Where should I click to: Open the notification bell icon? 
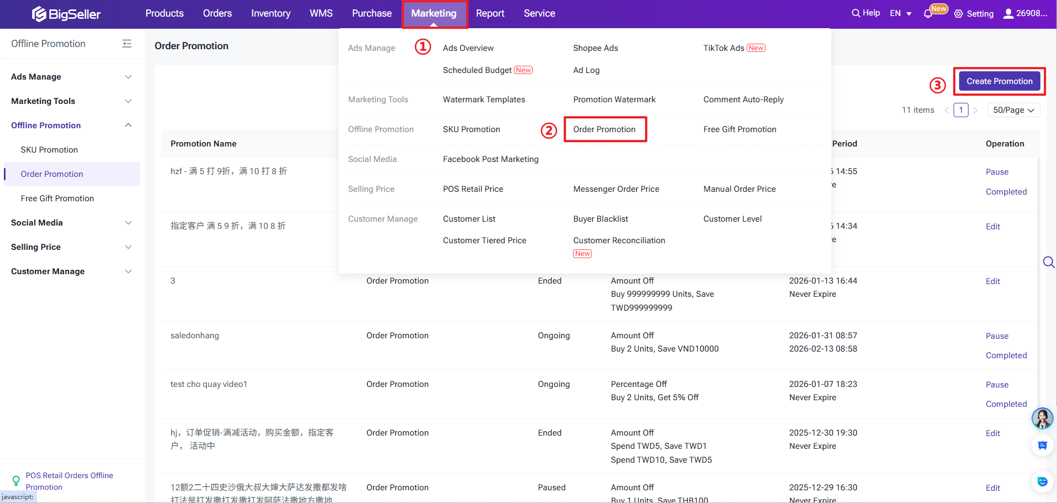[928, 14]
